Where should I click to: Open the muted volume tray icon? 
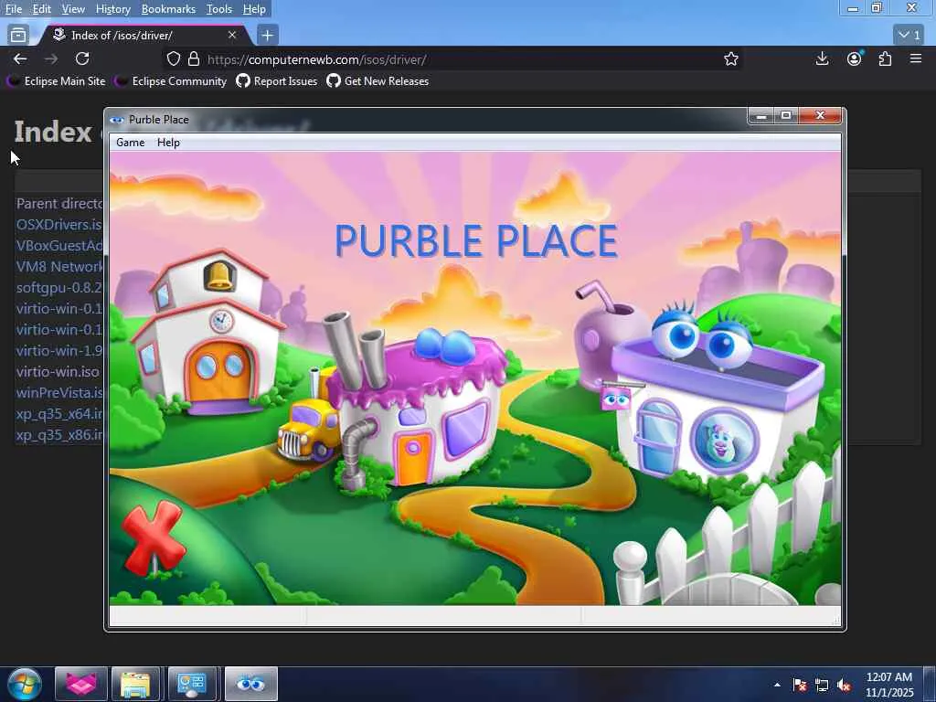(844, 685)
